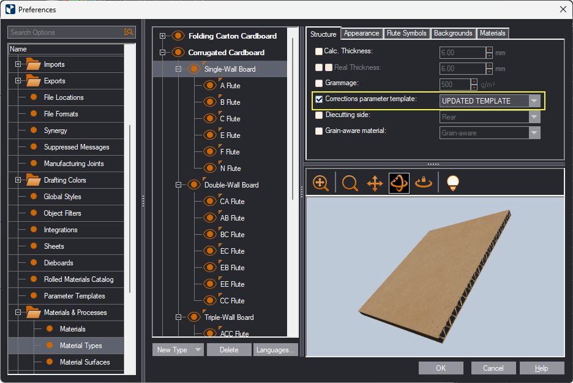Open the Appearance tab
573x383 pixels.
pos(362,33)
